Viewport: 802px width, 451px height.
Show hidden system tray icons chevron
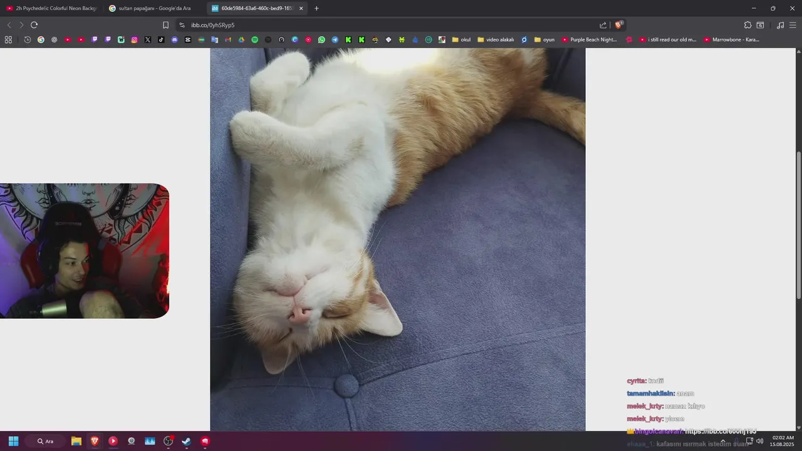723,441
